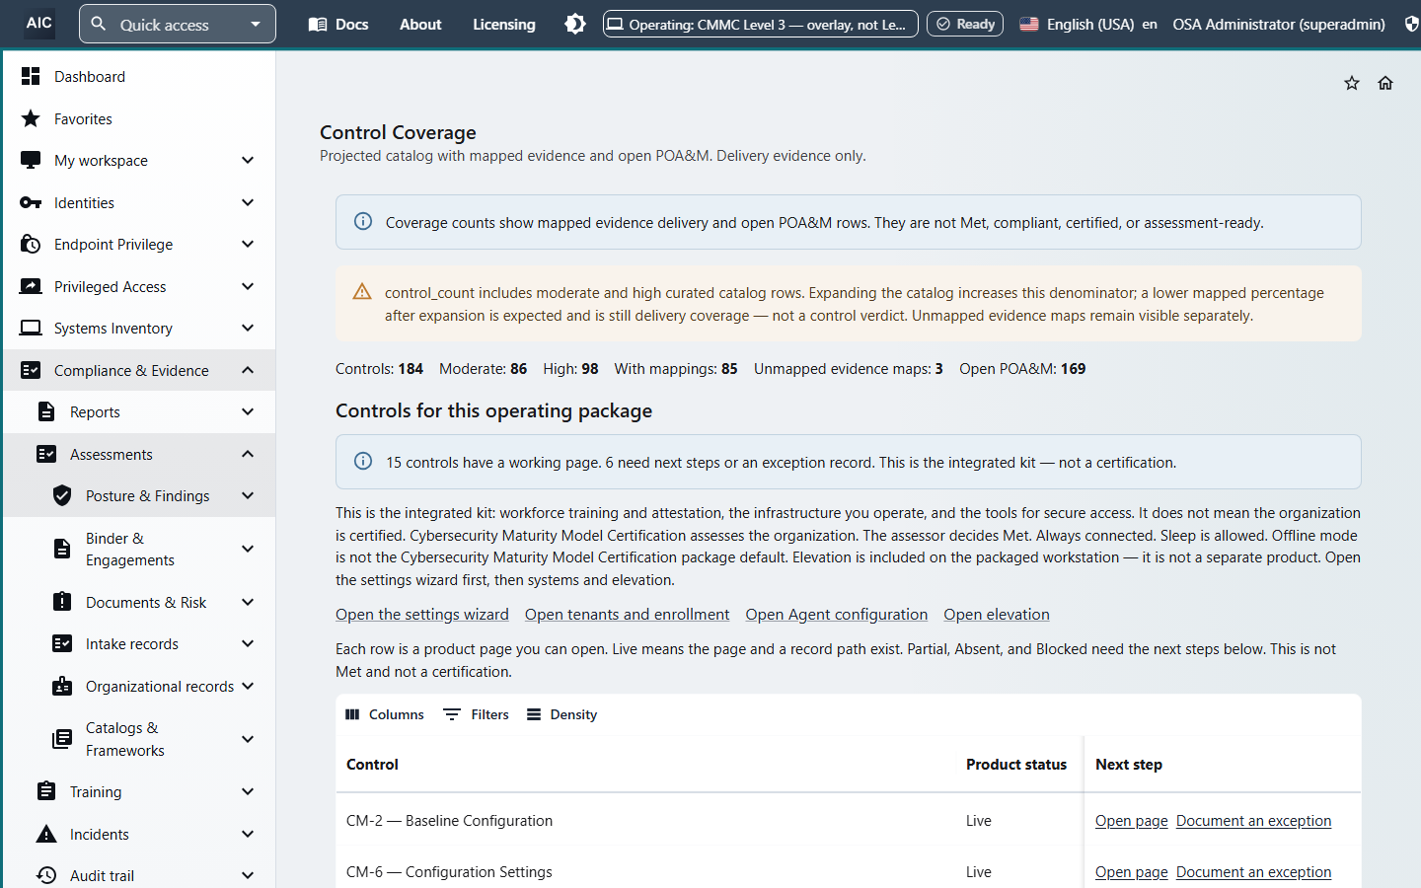Click Open Agent configuration link
This screenshot has height=888, width=1421.
pos(837,614)
